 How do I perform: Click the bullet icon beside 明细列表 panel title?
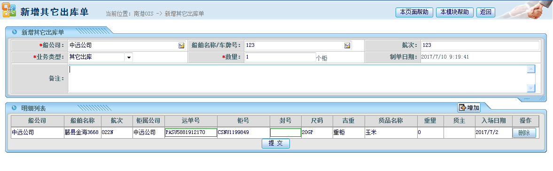click(15, 108)
